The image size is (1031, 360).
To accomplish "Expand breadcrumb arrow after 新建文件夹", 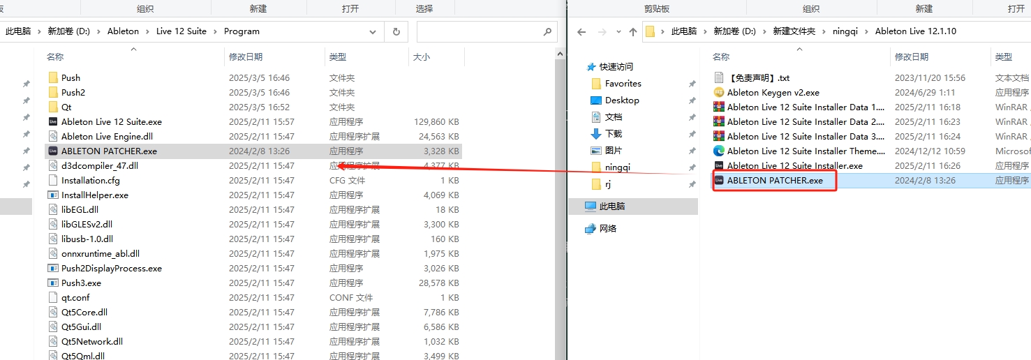I will pos(826,31).
